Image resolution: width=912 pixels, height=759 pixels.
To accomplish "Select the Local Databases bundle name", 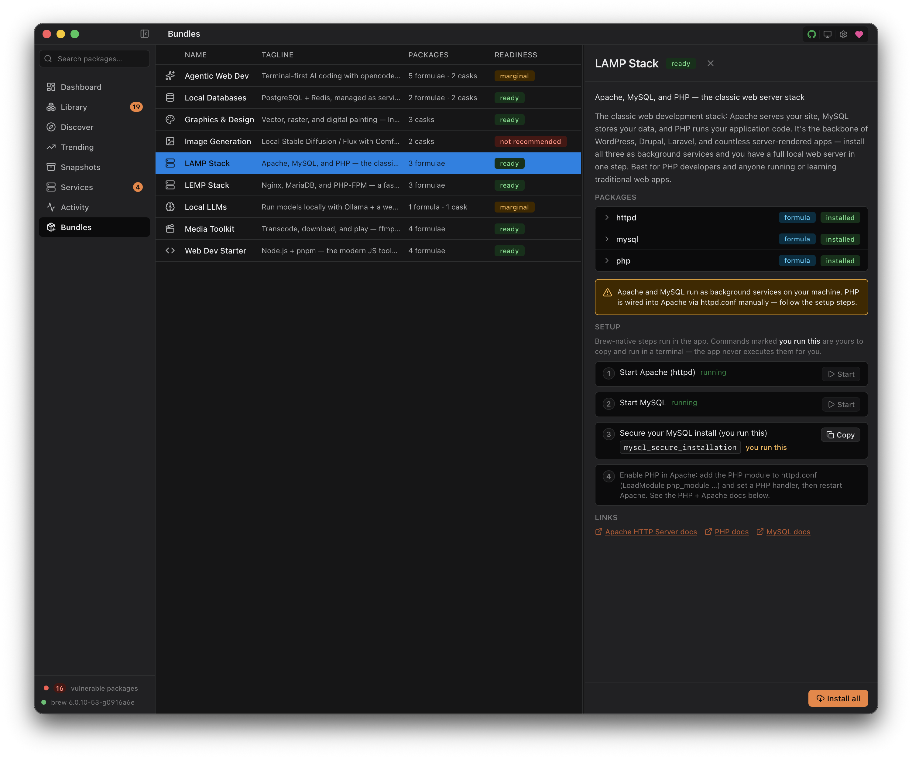I will (215, 98).
